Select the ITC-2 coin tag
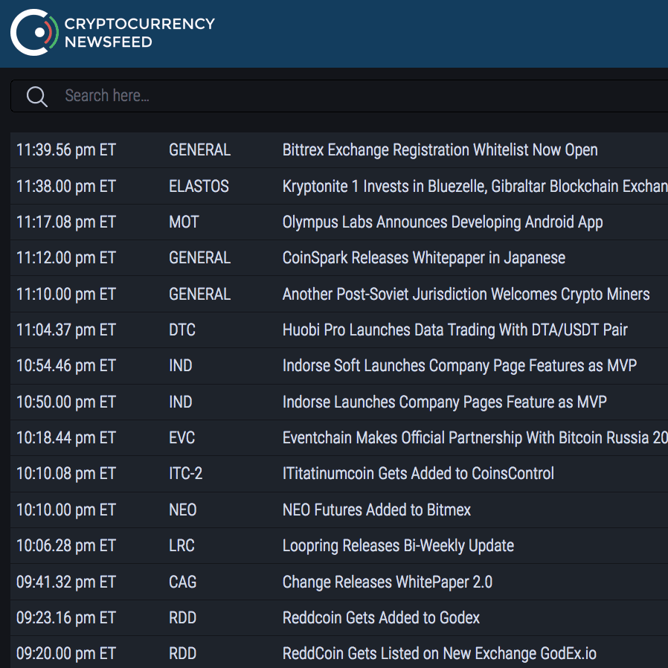The height and width of the screenshot is (668, 668). point(185,473)
